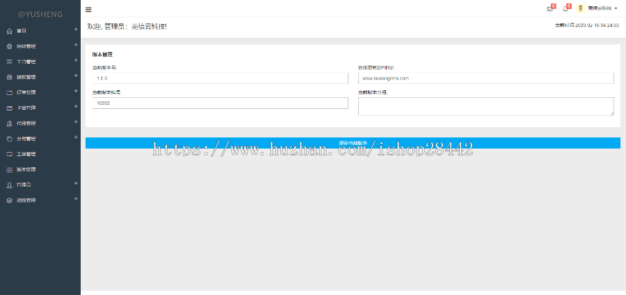Click the folder icon for 订单管理
Viewport: 626px width, 295px height.
(x=10, y=92)
